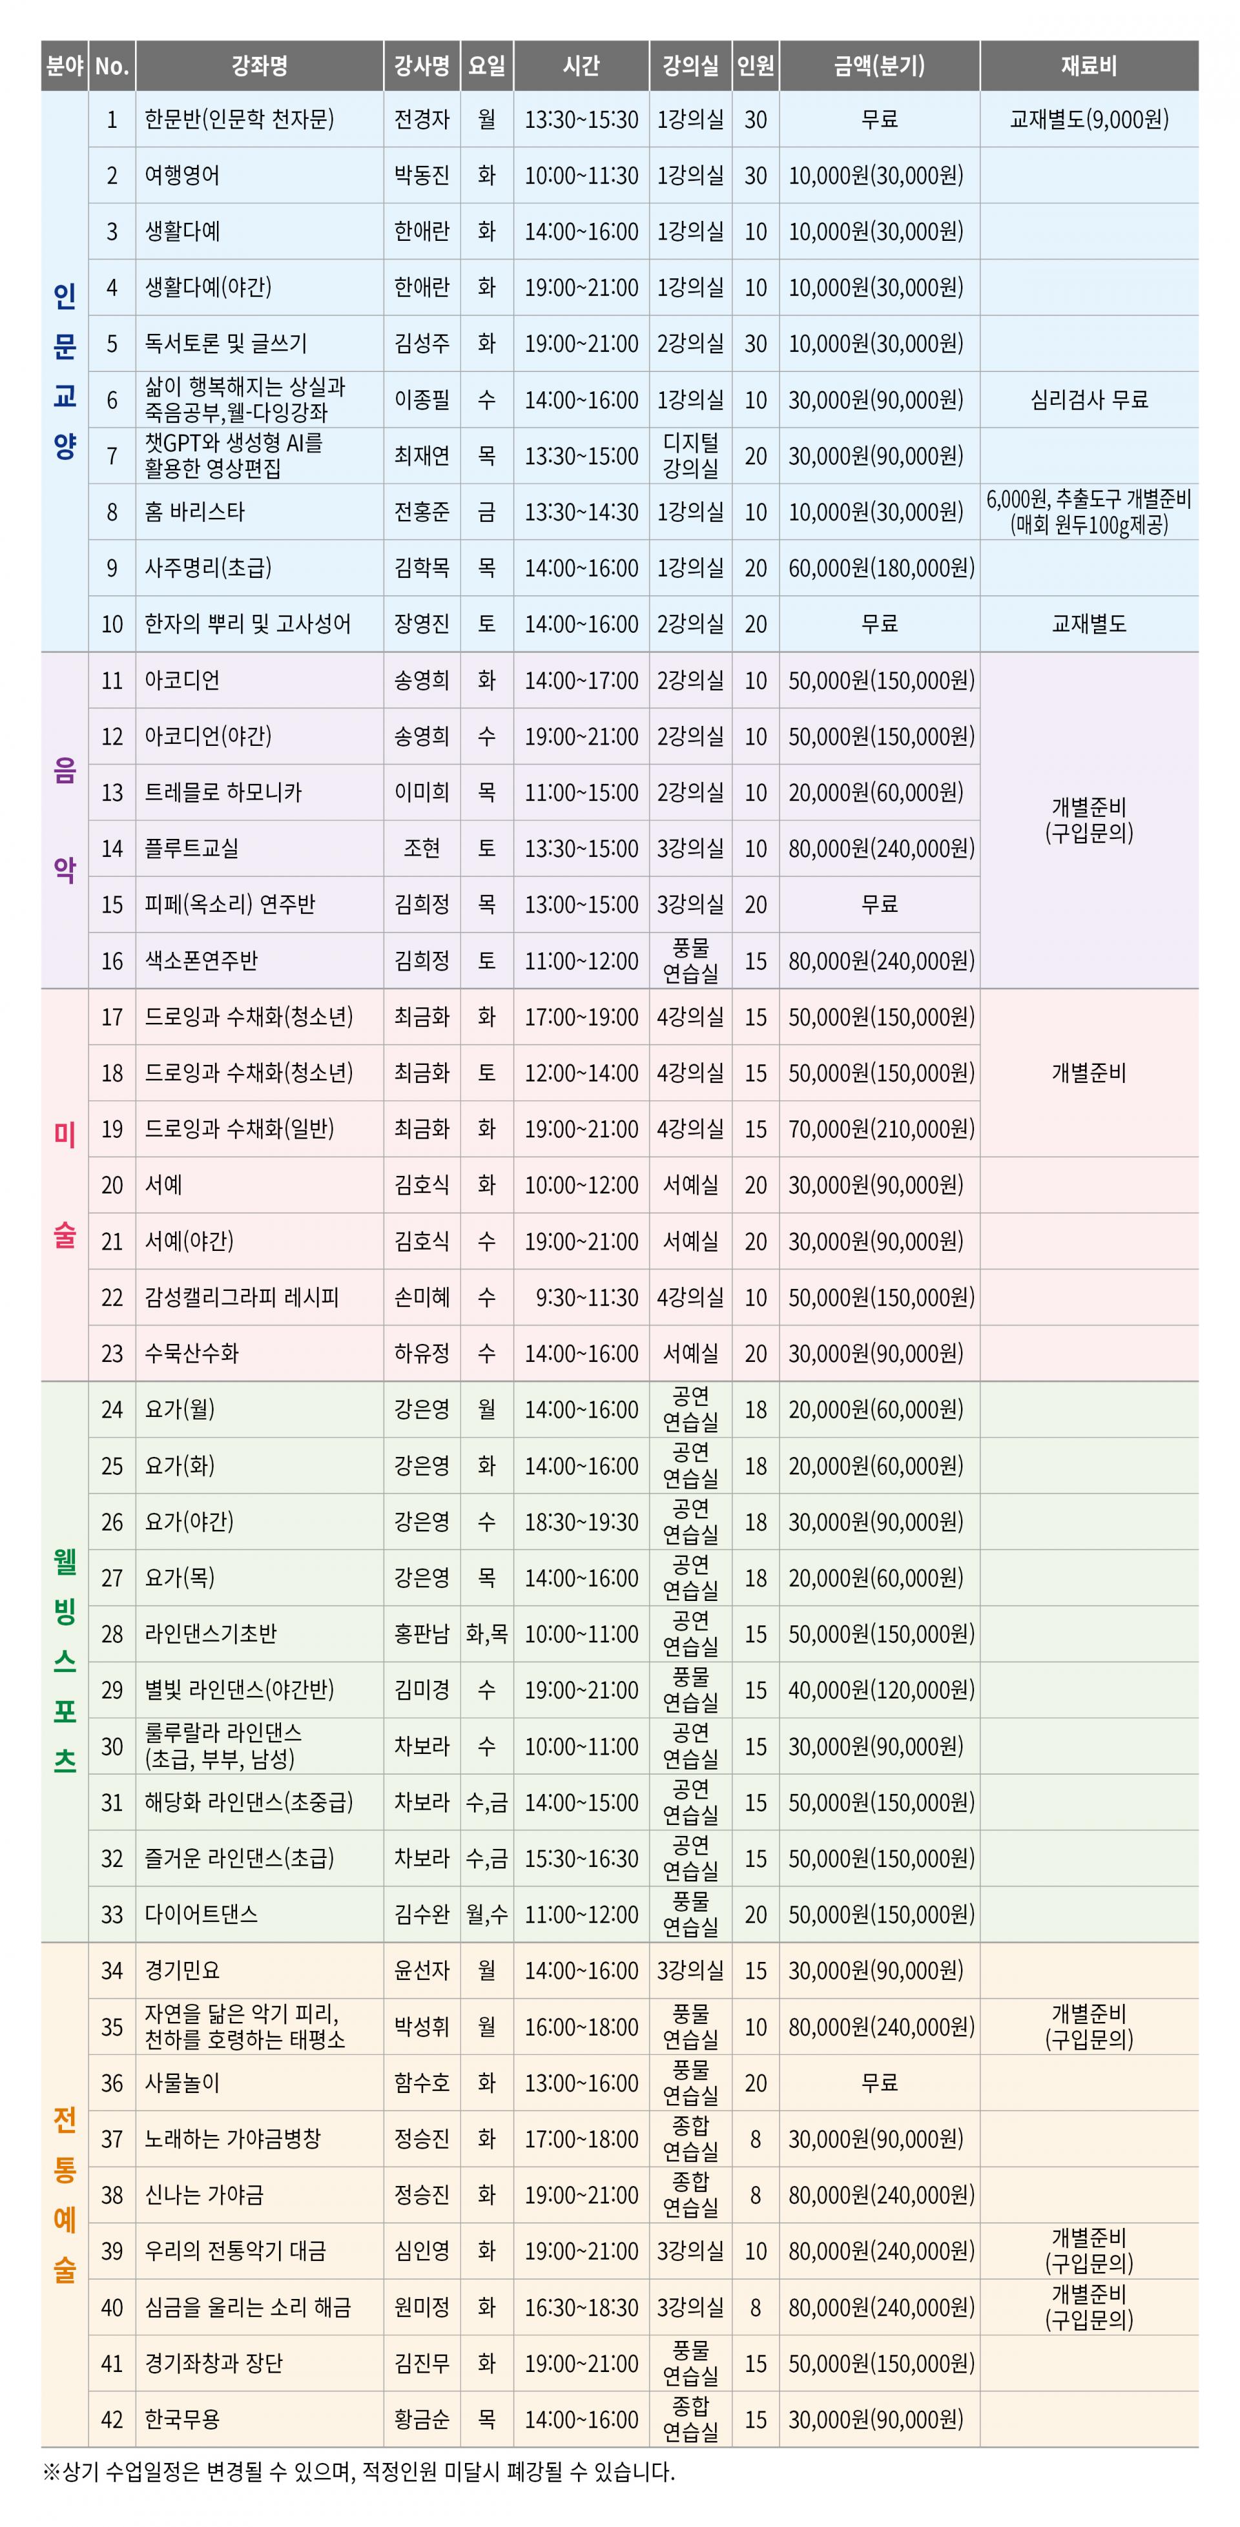Click the 웰빙스포츠 category label

tap(65, 1662)
